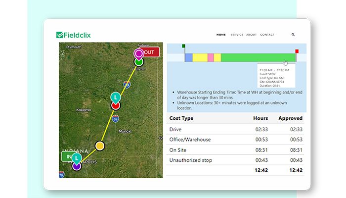Click the Kokomo map label
The image size is (346, 198).
tap(84, 110)
